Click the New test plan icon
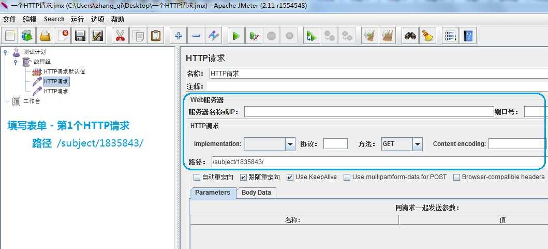Image resolution: width=548 pixels, height=249 pixels. point(10,36)
